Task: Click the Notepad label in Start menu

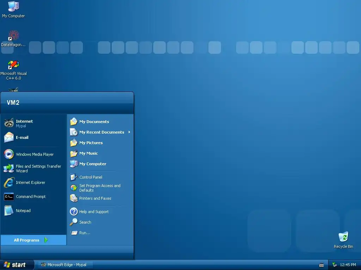Action: coord(23,211)
